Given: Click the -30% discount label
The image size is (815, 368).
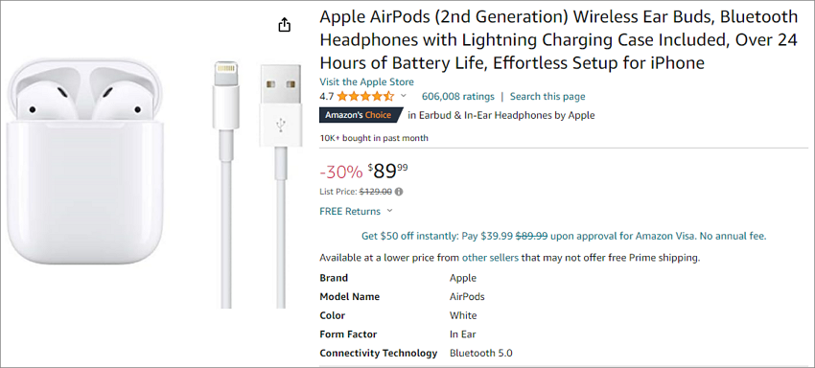Looking at the screenshot, I should pos(340,171).
